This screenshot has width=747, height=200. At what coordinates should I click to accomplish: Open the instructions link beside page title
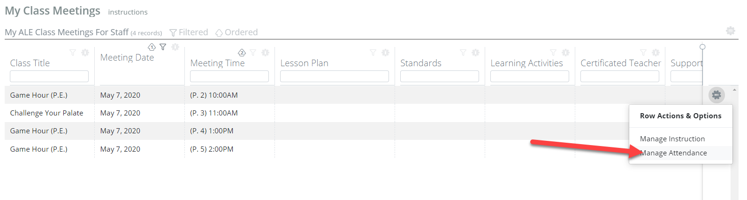pos(128,12)
